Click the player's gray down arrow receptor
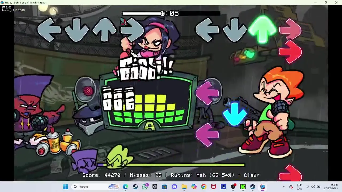Image resolution: width=342 pixels, height=192 pixels. tap(235, 30)
